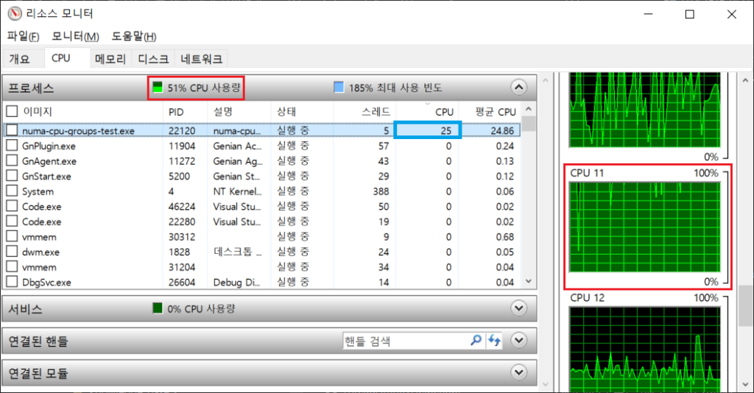Select the dwm.exe process name

[41, 252]
